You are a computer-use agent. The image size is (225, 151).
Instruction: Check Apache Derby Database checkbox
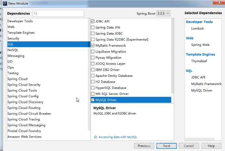(x=93, y=76)
